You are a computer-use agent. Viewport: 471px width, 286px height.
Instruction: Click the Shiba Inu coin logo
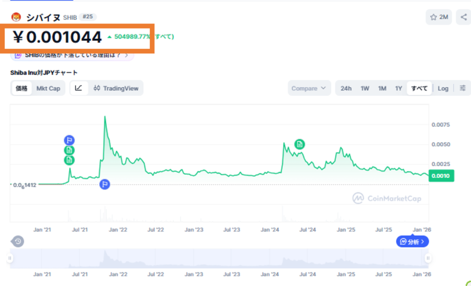coord(16,17)
